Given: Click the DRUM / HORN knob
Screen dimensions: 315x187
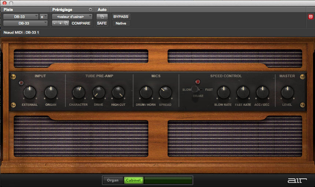Looking at the screenshot, I should [146, 93].
